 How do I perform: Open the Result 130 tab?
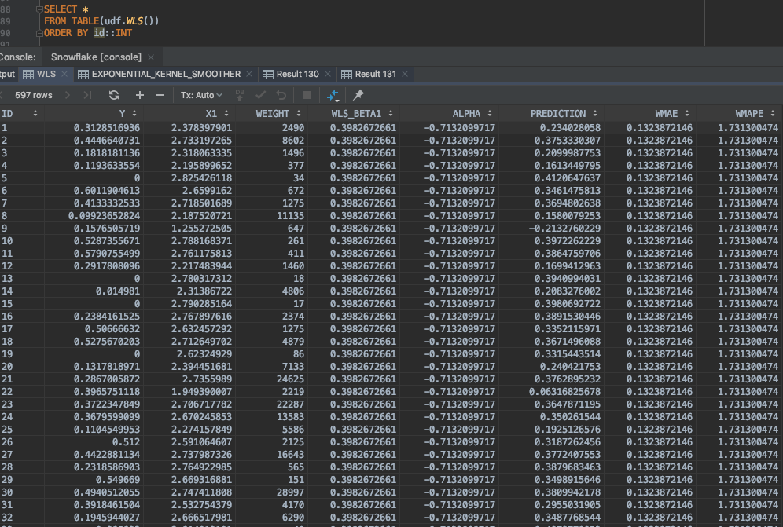click(298, 74)
